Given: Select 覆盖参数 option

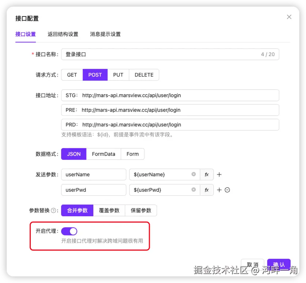Looking at the screenshot, I should (109, 210).
